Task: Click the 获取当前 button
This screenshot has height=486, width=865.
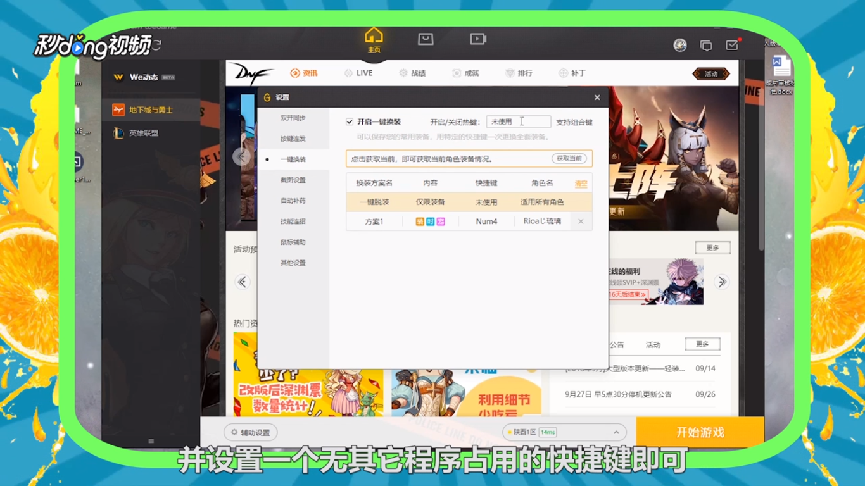Action: coord(569,159)
